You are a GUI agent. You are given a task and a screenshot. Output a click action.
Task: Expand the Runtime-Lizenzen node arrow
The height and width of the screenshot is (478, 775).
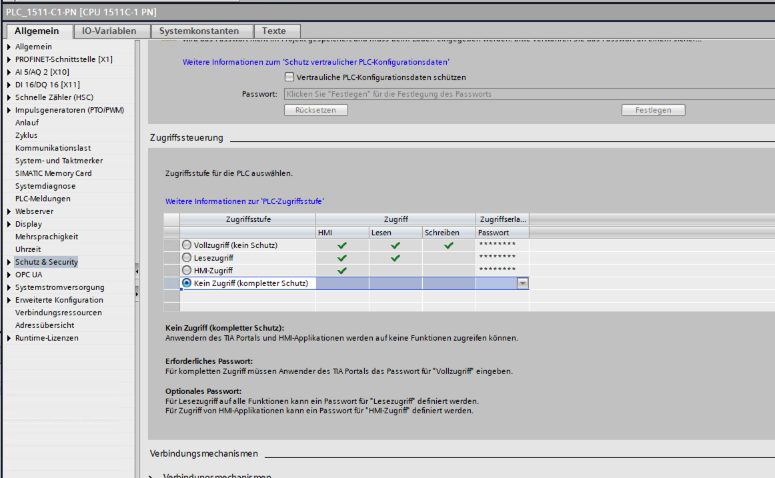(9, 338)
